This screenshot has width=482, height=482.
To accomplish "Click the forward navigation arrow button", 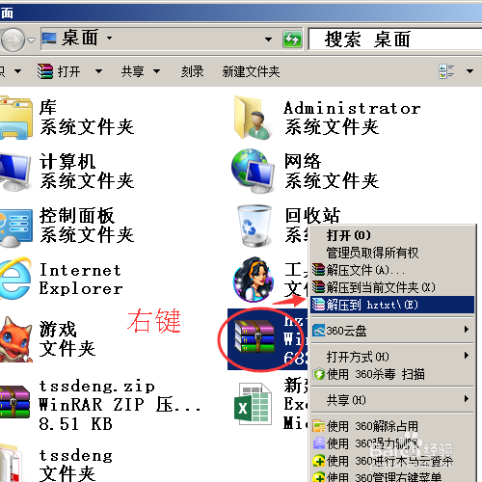I will (x=13, y=40).
